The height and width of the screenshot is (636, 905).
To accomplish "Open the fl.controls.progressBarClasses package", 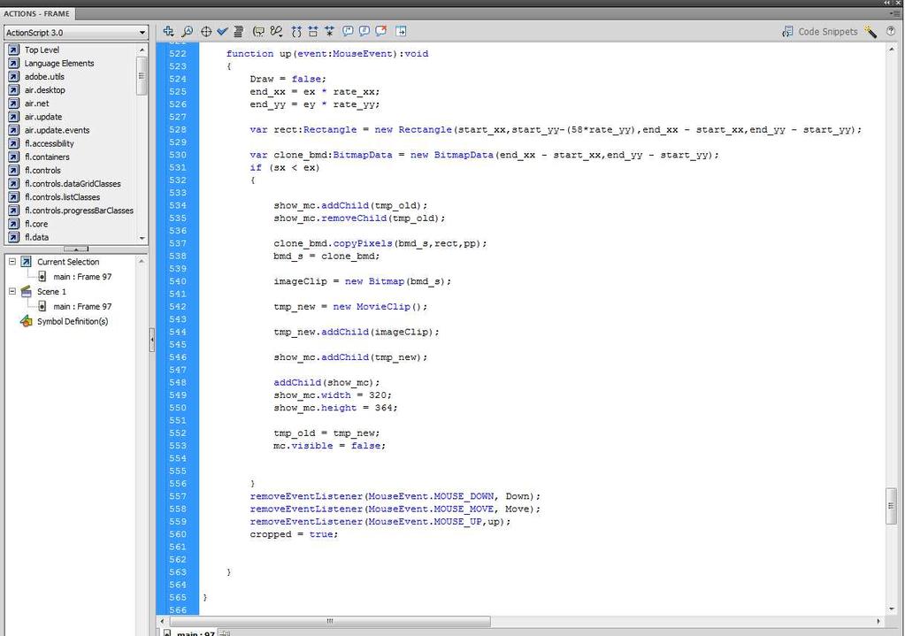I will 79,210.
